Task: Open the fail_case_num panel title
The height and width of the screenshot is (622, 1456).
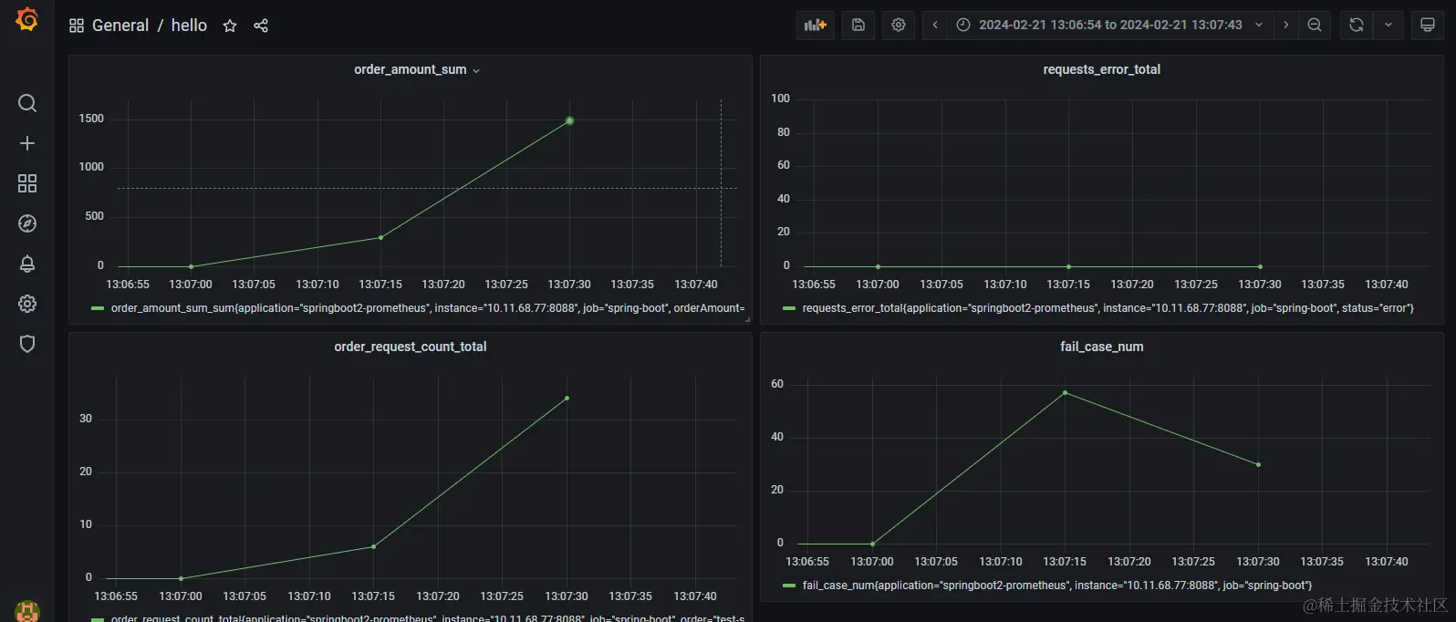Action: click(x=1101, y=347)
